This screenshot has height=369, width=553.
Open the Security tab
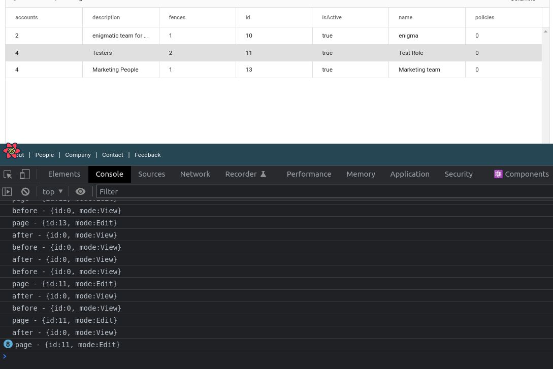459,174
